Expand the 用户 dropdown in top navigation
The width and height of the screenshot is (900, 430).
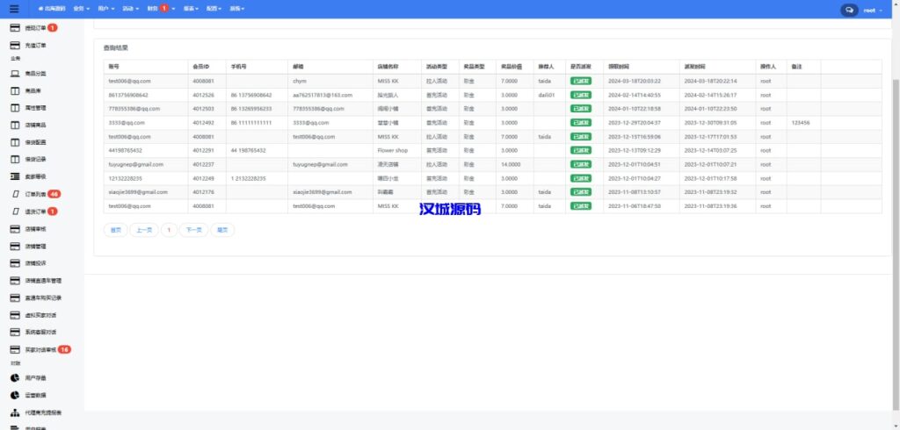[x=105, y=9]
